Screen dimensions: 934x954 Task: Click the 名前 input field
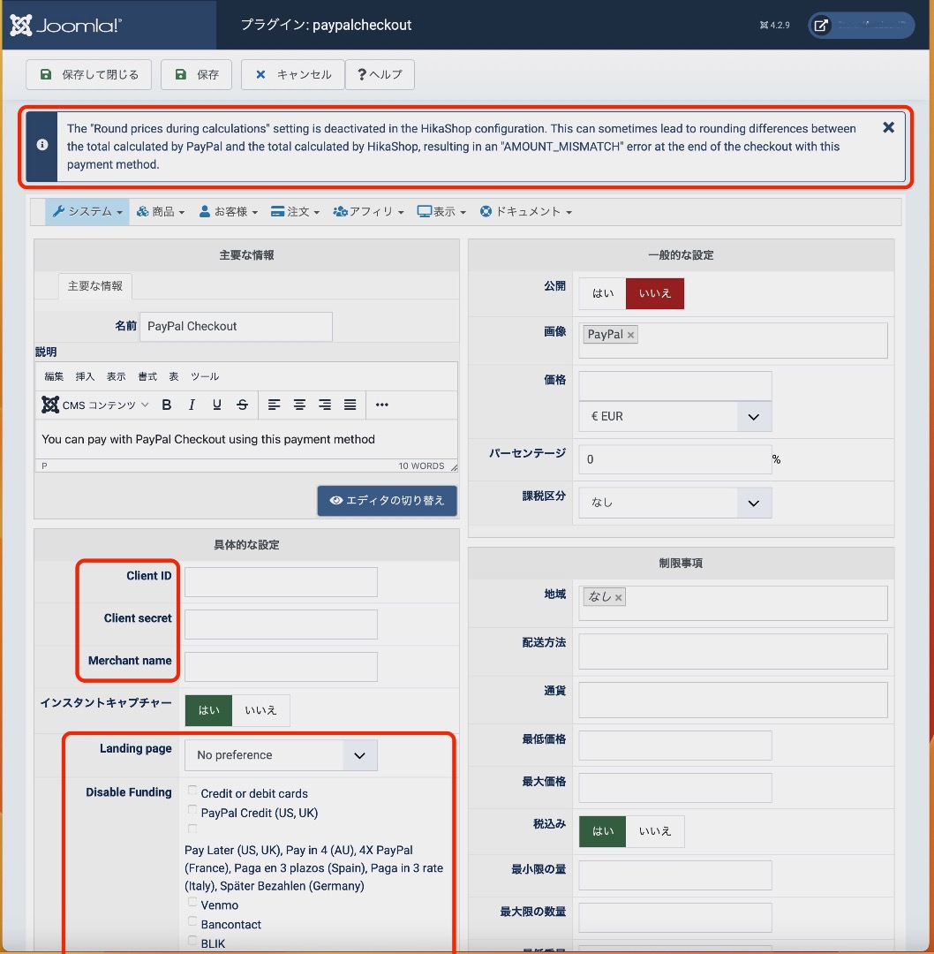pos(236,327)
